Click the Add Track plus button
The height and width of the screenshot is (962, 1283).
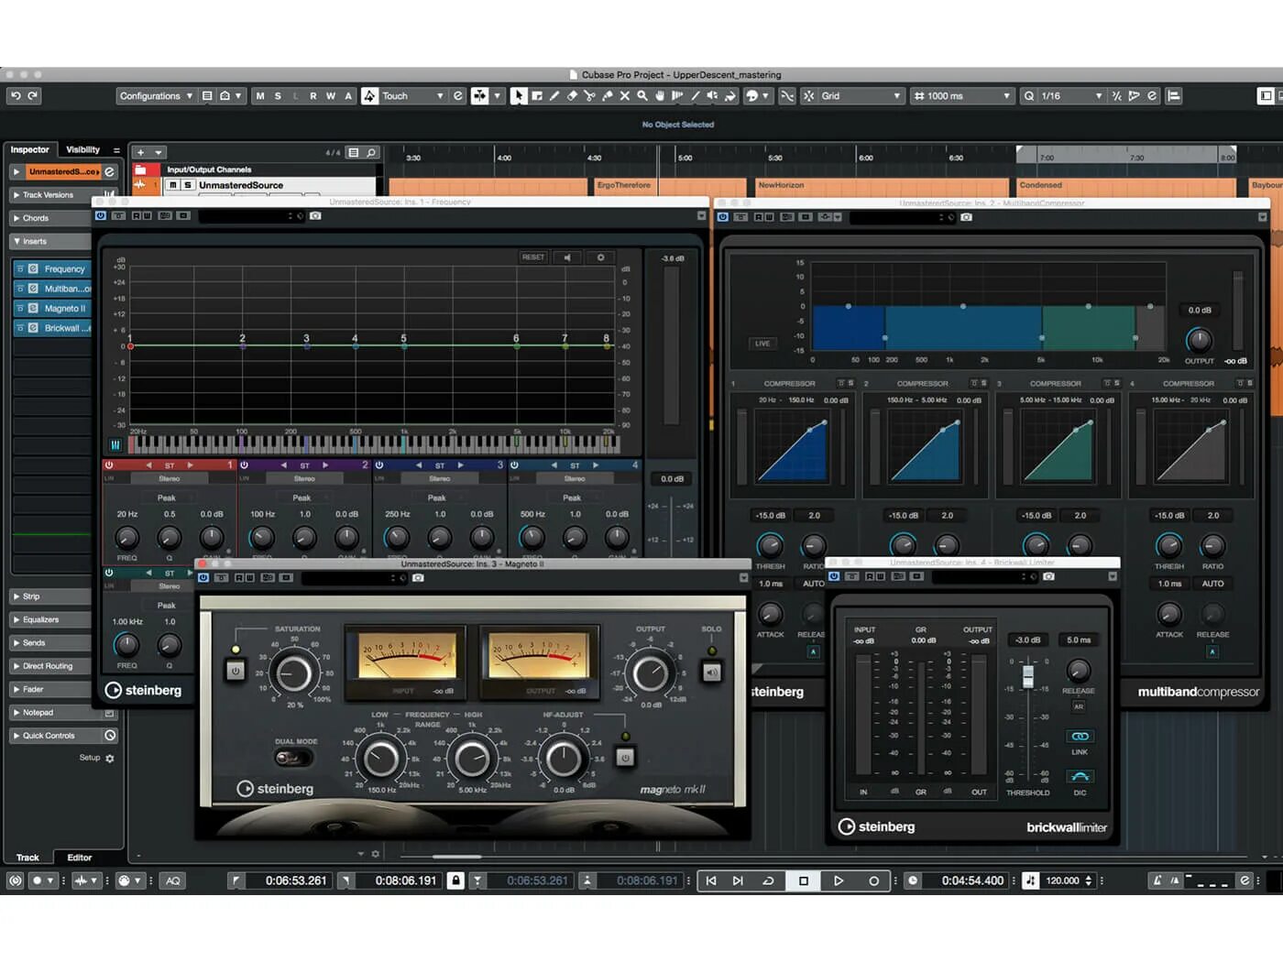coord(140,152)
